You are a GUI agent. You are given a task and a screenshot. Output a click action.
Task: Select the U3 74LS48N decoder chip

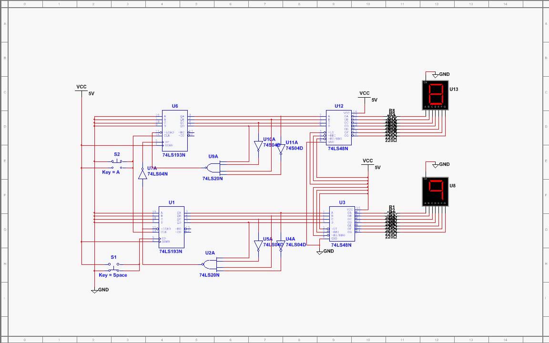click(342, 223)
